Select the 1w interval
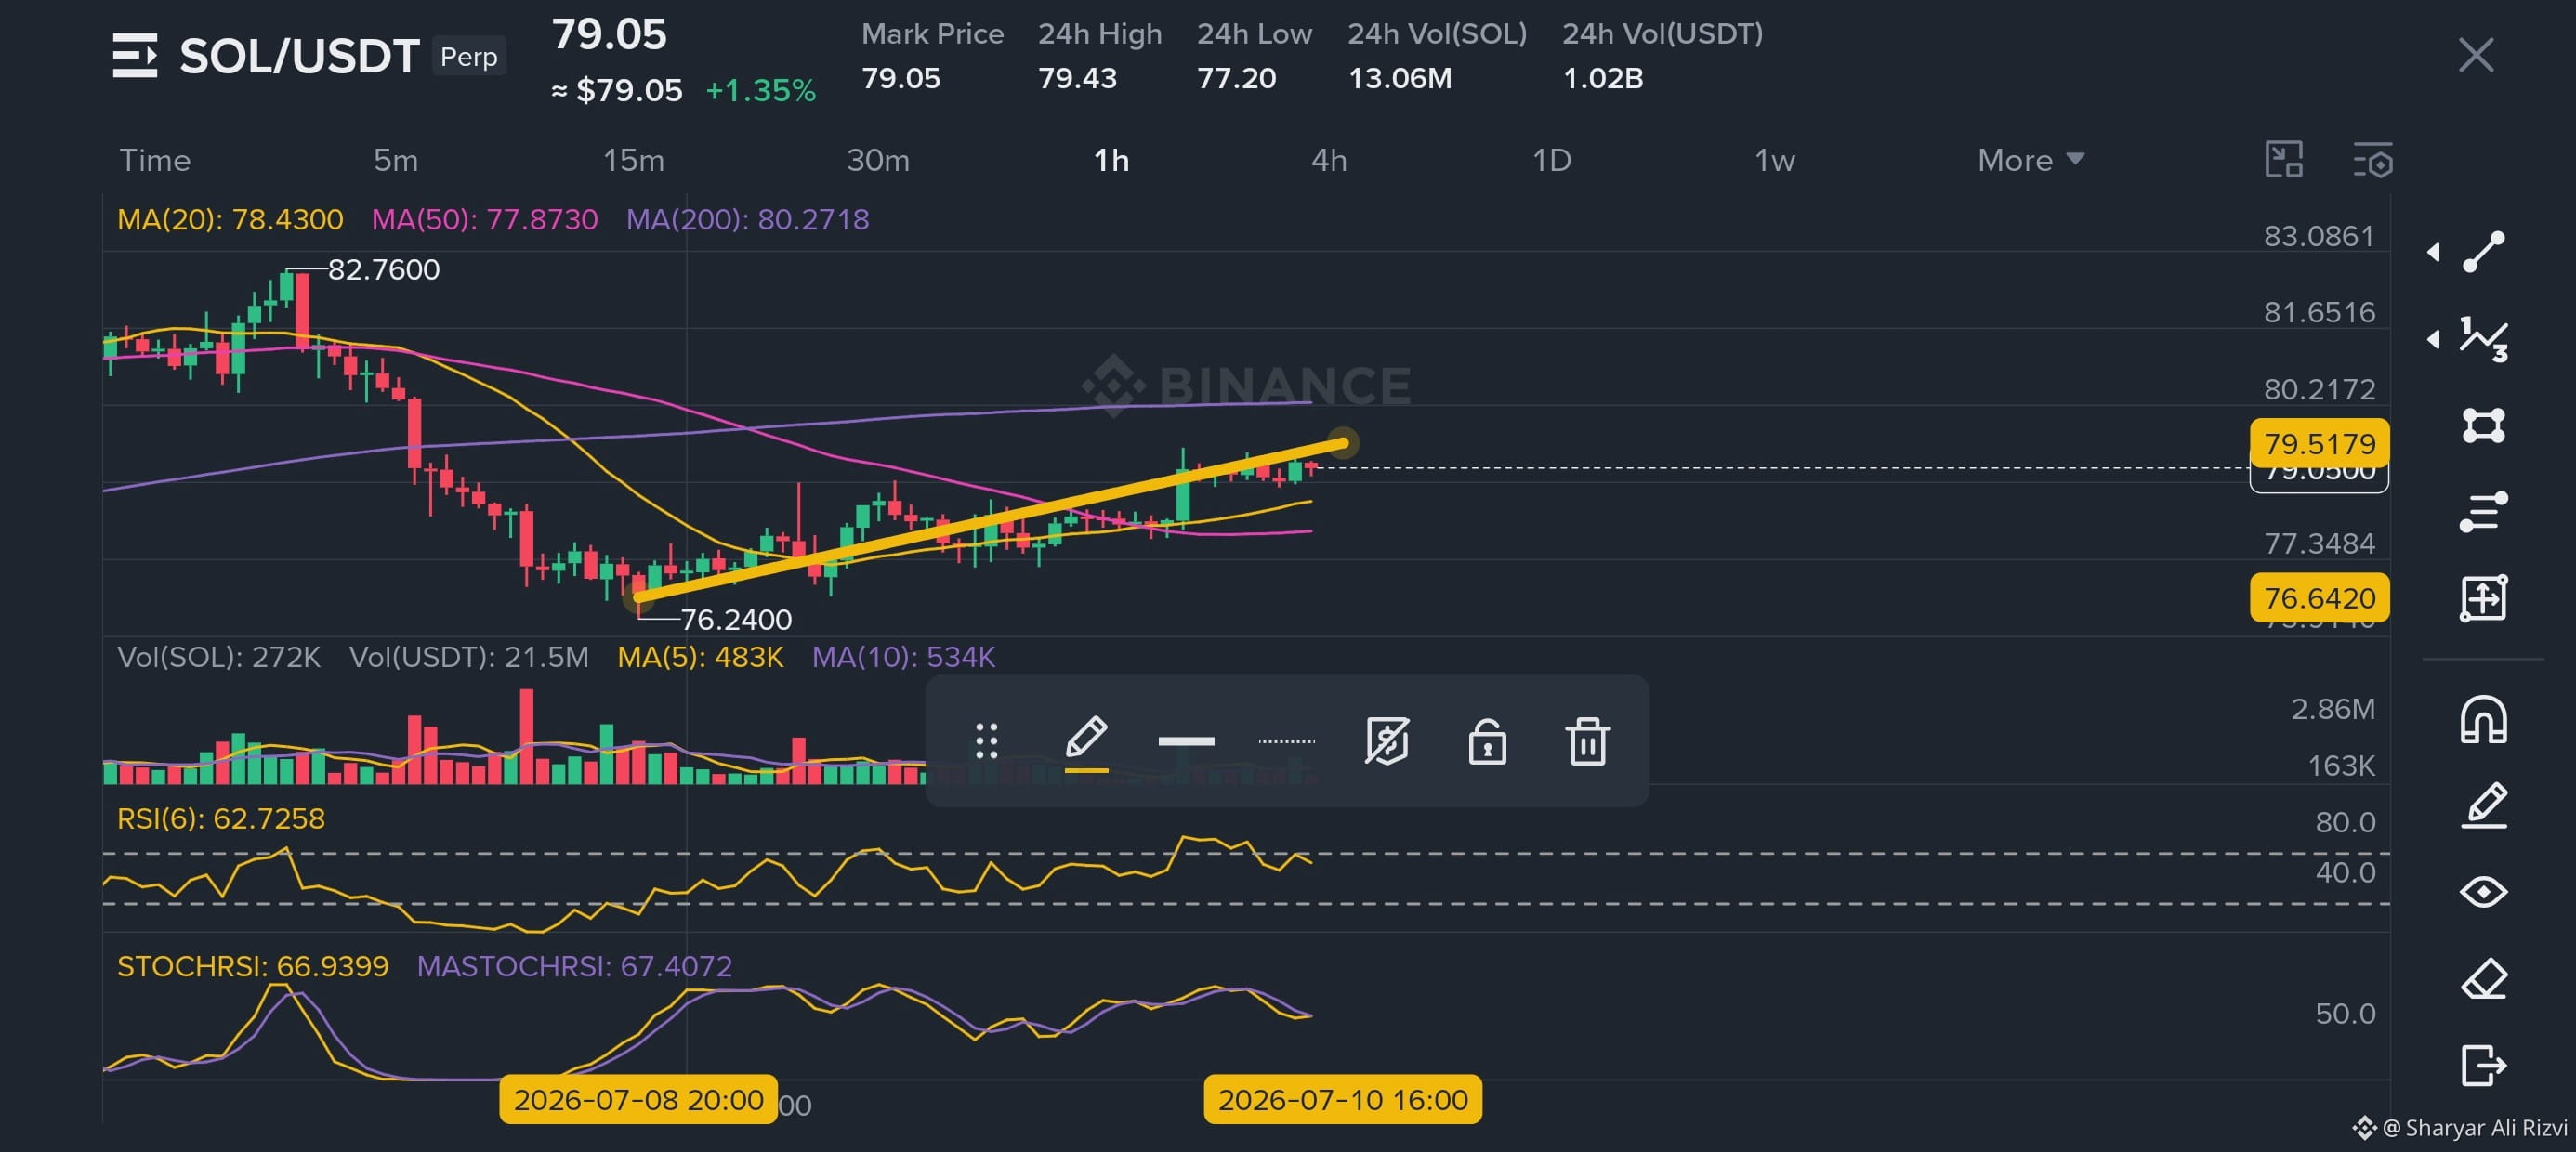The image size is (2576, 1152). tap(1775, 160)
